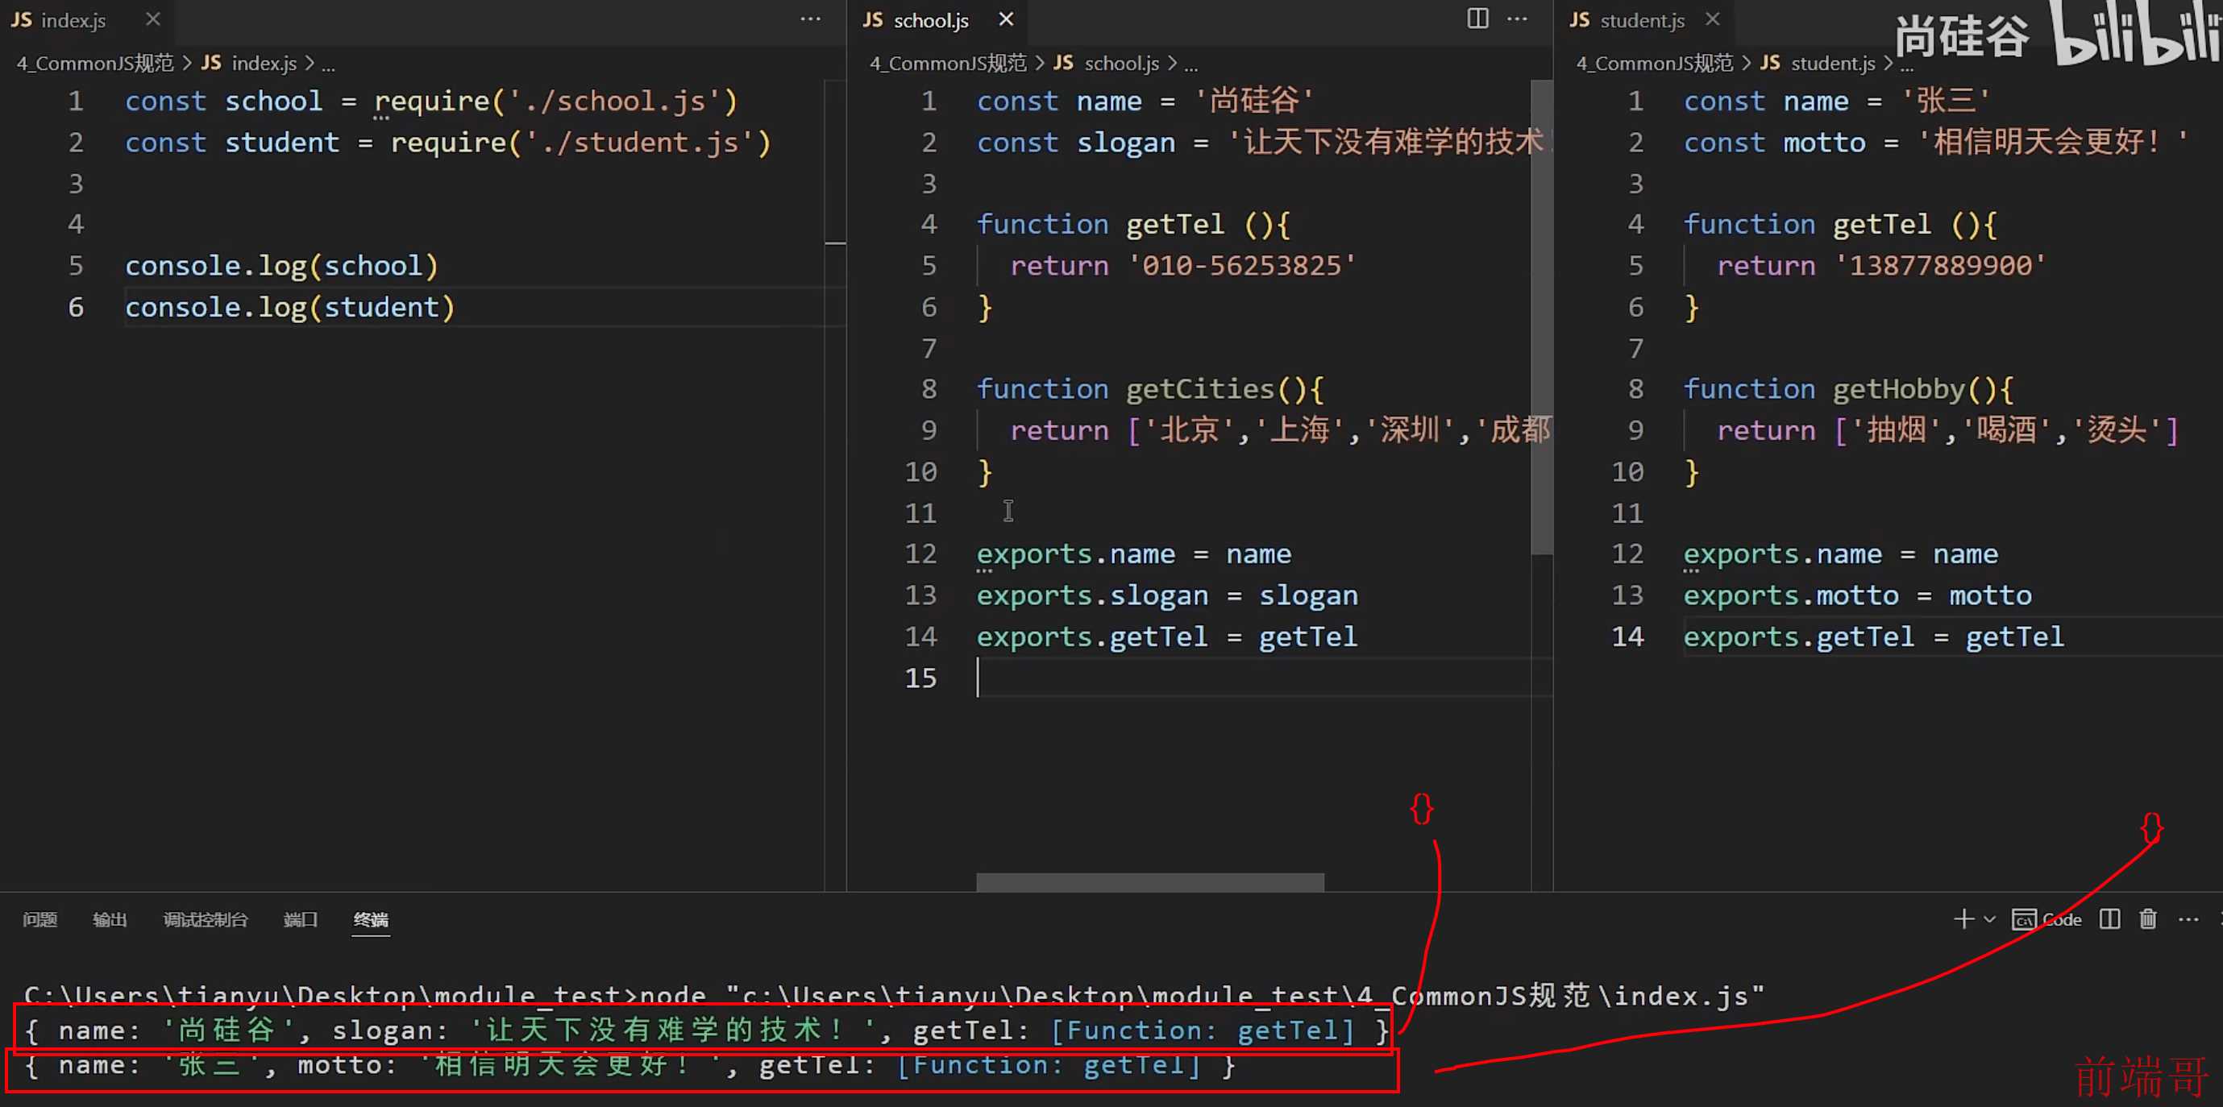Close the student.js editor tab
The height and width of the screenshot is (1107, 2223).
click(x=1713, y=19)
